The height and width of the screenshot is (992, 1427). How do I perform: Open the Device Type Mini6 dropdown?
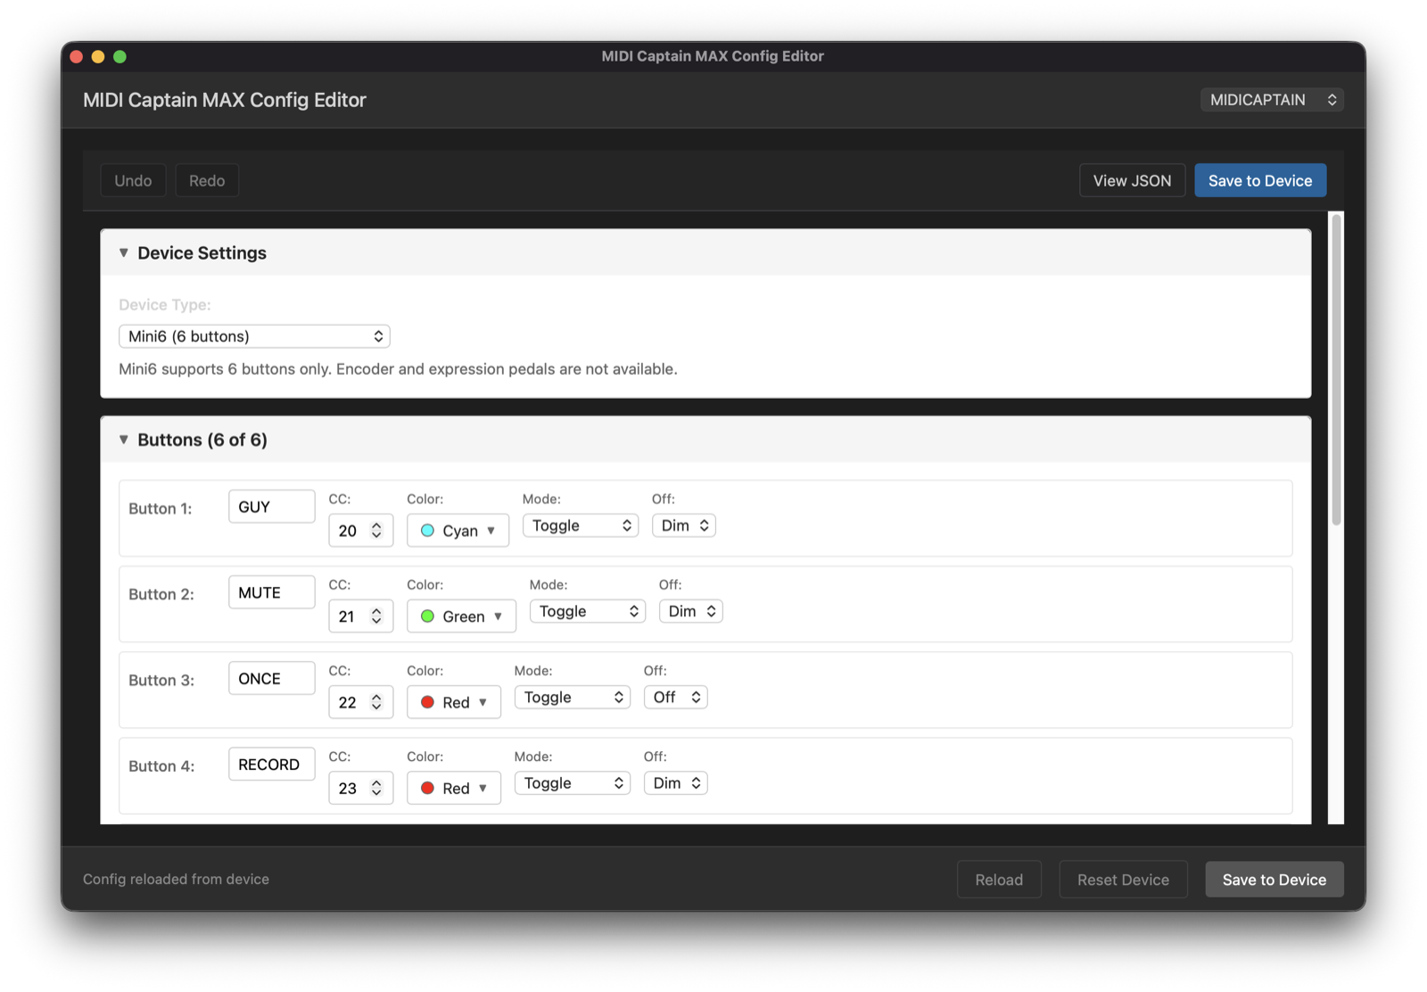click(254, 336)
